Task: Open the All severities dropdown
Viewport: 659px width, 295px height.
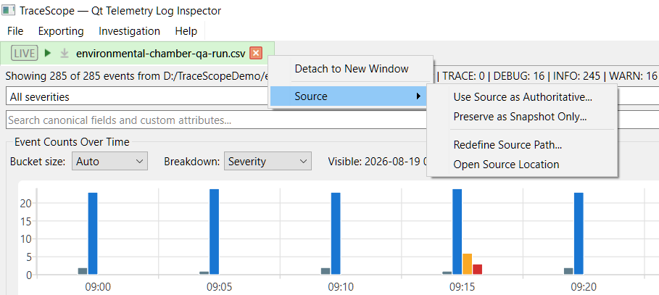Action: pyautogui.click(x=137, y=97)
